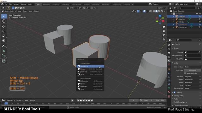Select Cube.002 in the outliner
The height and width of the screenshot is (113, 202).
point(182,19)
